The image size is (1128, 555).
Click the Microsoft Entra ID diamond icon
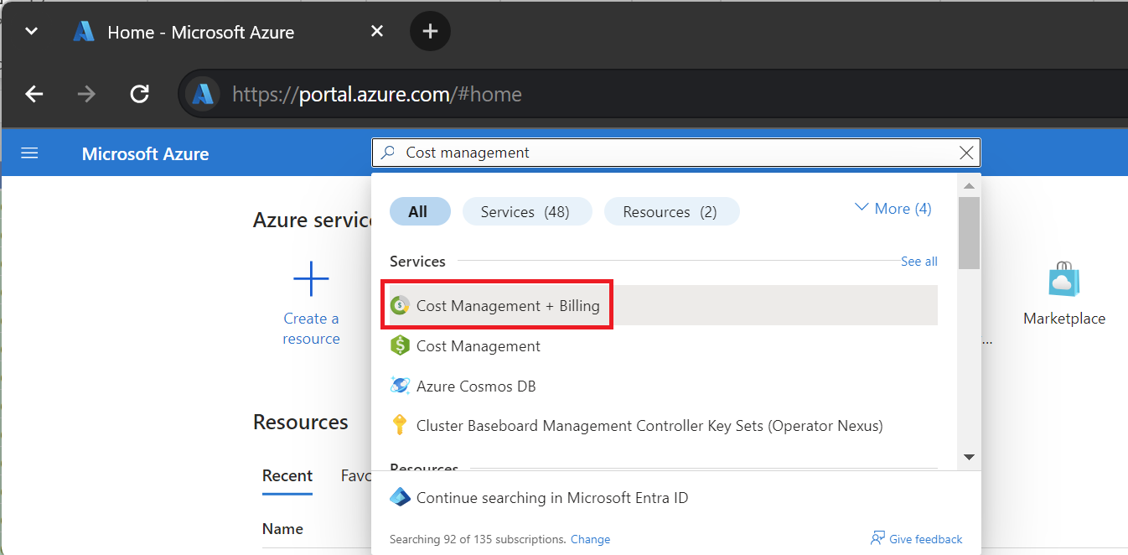400,497
